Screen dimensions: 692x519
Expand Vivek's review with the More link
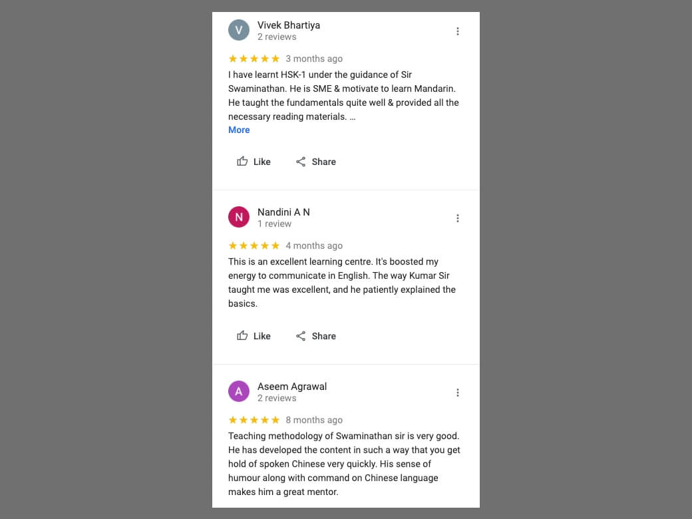(x=239, y=130)
